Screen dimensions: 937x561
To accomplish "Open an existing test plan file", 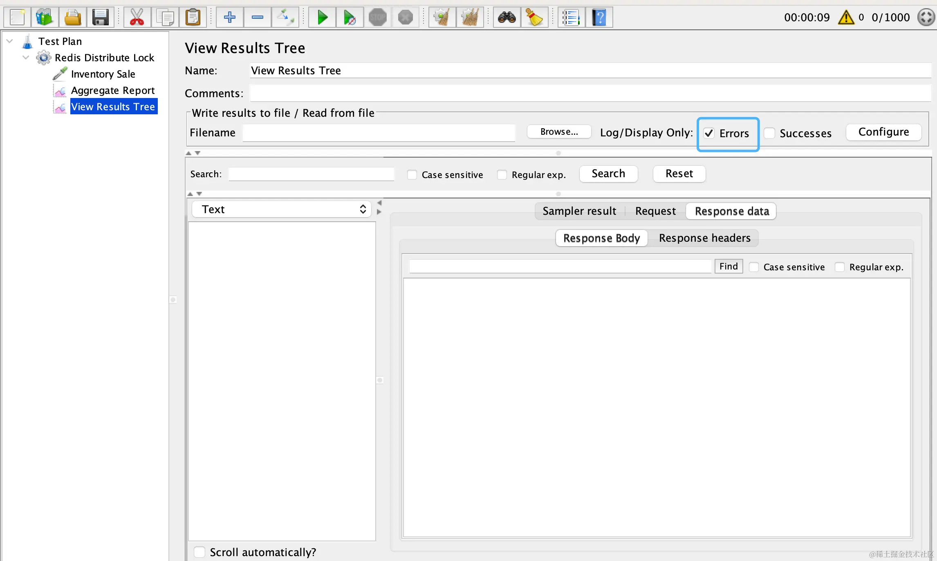I will (x=72, y=18).
